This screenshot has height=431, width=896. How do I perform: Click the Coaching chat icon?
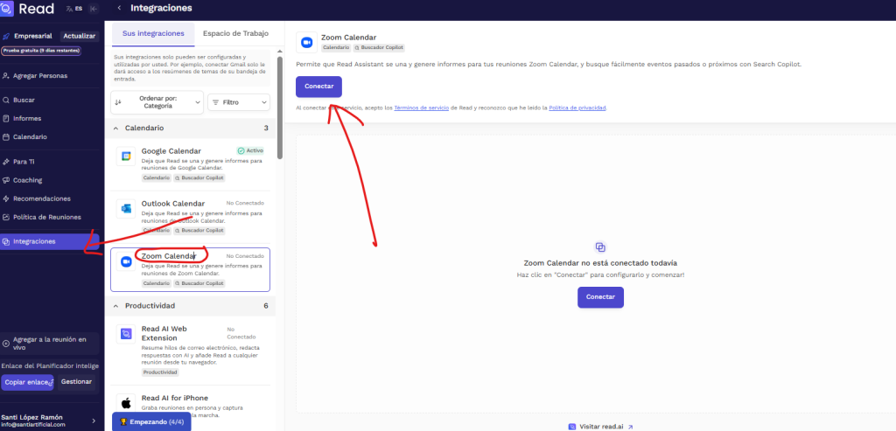coord(6,180)
